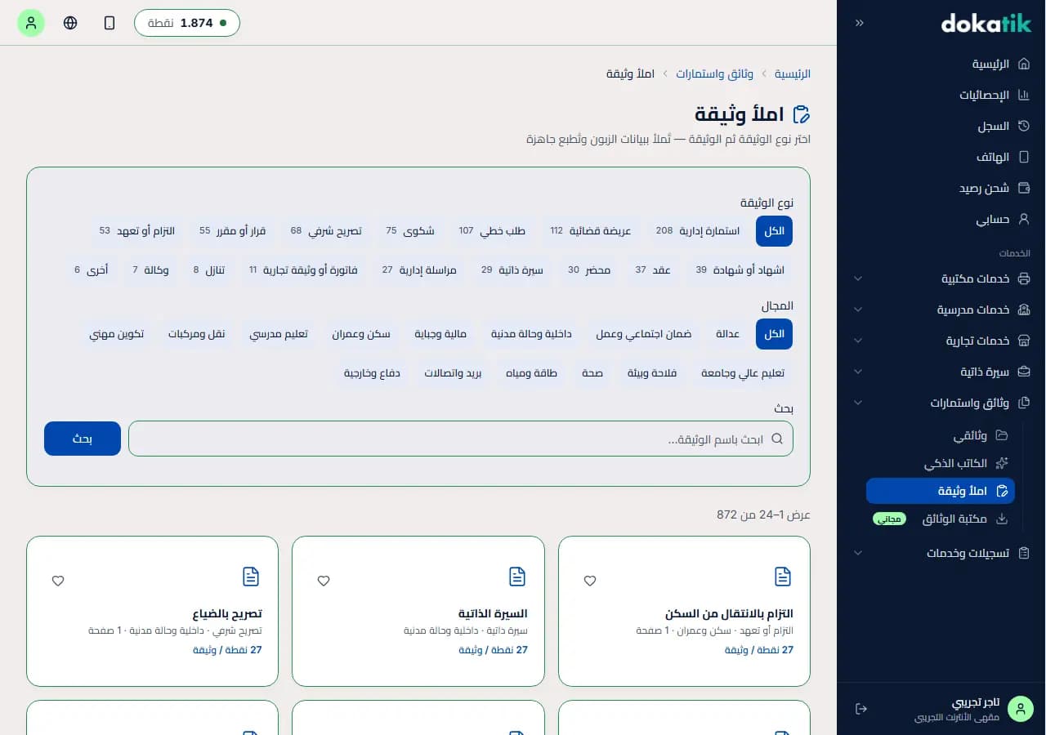Select الكل under المجال

[x=774, y=334]
